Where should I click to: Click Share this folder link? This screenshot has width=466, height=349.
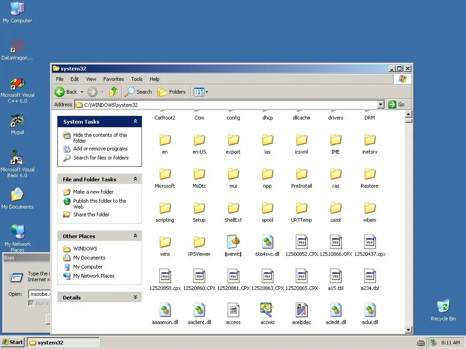tap(91, 214)
